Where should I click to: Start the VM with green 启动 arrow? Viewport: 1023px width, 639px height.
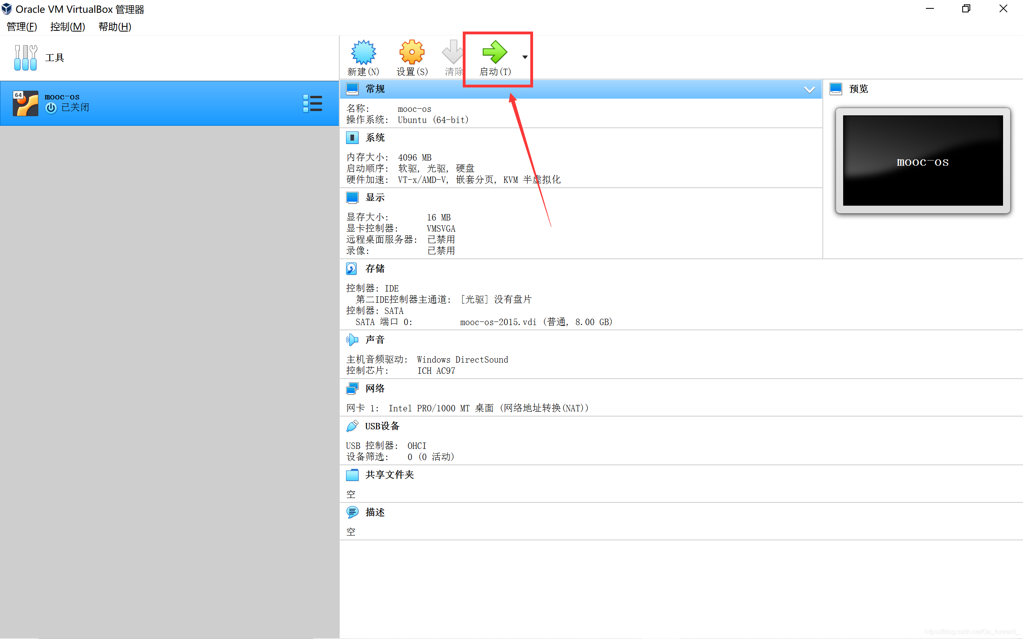click(495, 52)
